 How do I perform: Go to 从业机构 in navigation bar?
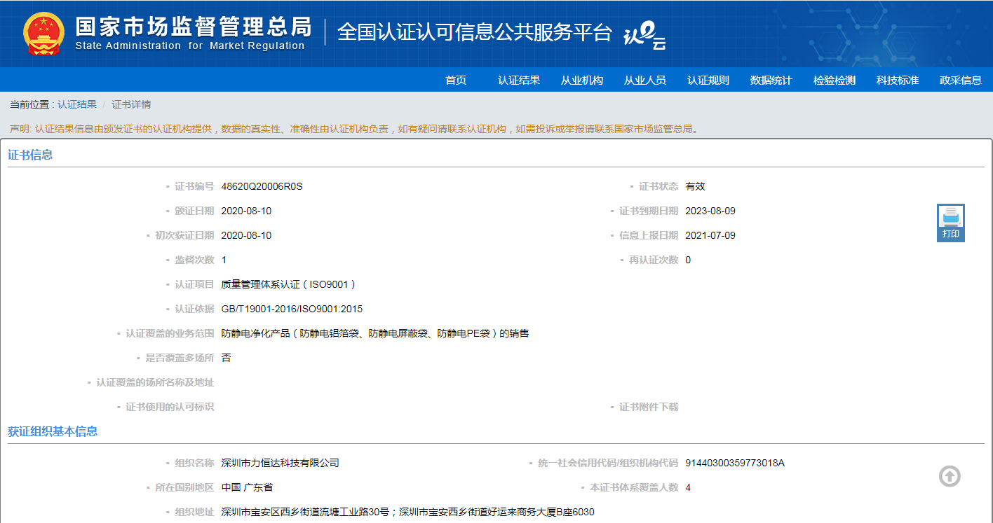[x=582, y=80]
